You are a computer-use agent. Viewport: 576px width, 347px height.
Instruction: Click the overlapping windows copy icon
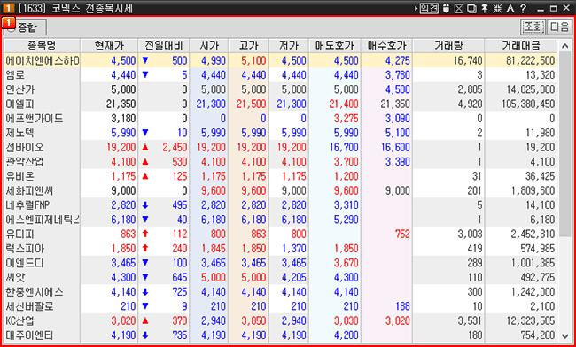click(471, 8)
